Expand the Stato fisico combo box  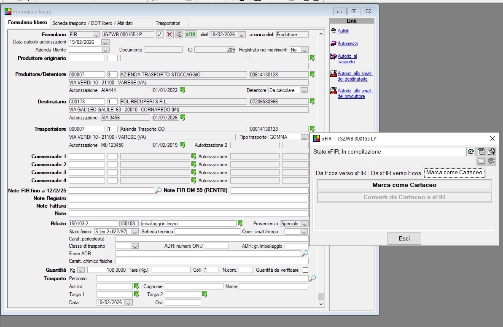coord(135,232)
